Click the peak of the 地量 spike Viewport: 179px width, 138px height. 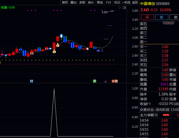click(x=54, y=89)
